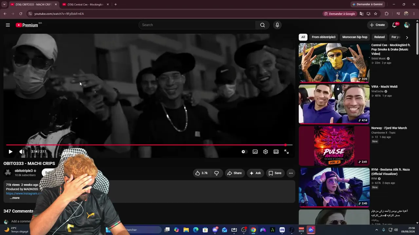Open more actions ellipsis menu
The image size is (419, 235).
(x=291, y=173)
